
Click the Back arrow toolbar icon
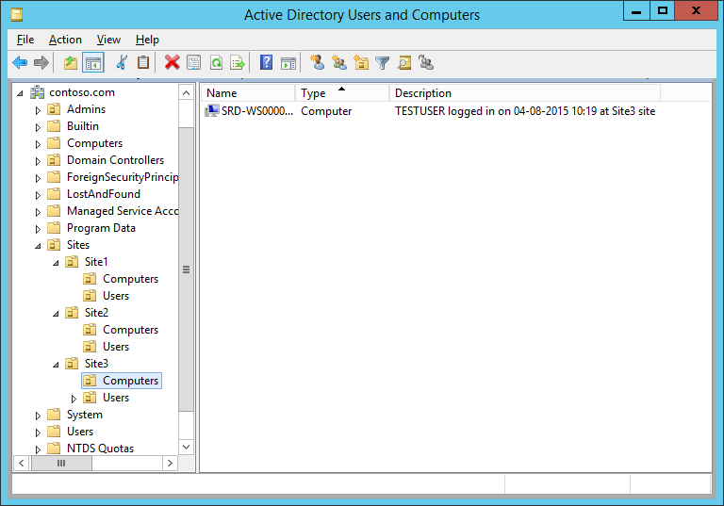pyautogui.click(x=20, y=62)
